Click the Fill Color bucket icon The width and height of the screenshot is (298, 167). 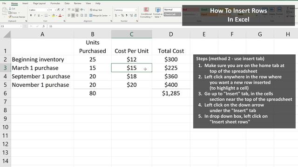coord(54,15)
